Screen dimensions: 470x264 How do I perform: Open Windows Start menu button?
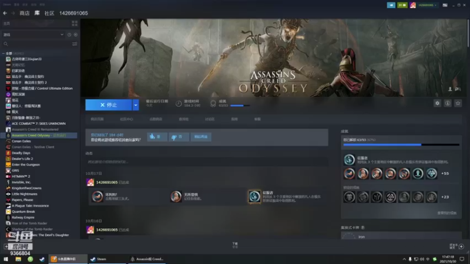click(x=6, y=259)
